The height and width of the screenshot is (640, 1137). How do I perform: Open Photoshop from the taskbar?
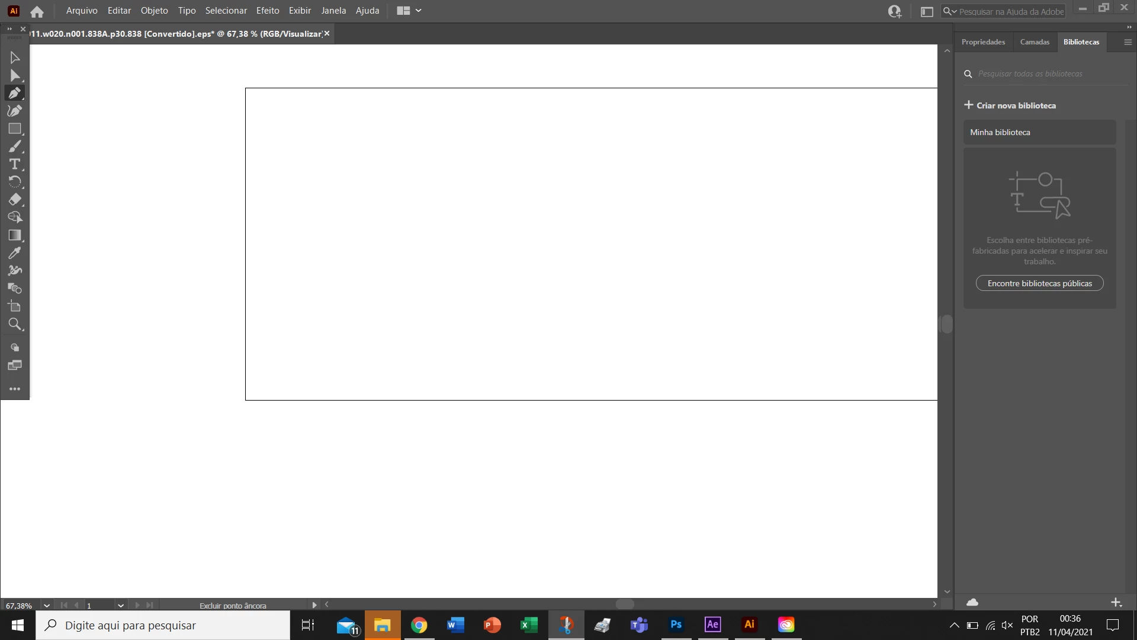[676, 625]
